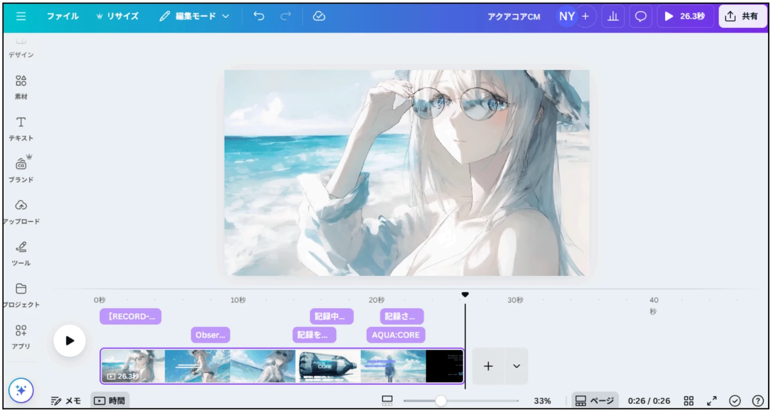
Task: Open the ツール tools panel
Action: click(21, 253)
